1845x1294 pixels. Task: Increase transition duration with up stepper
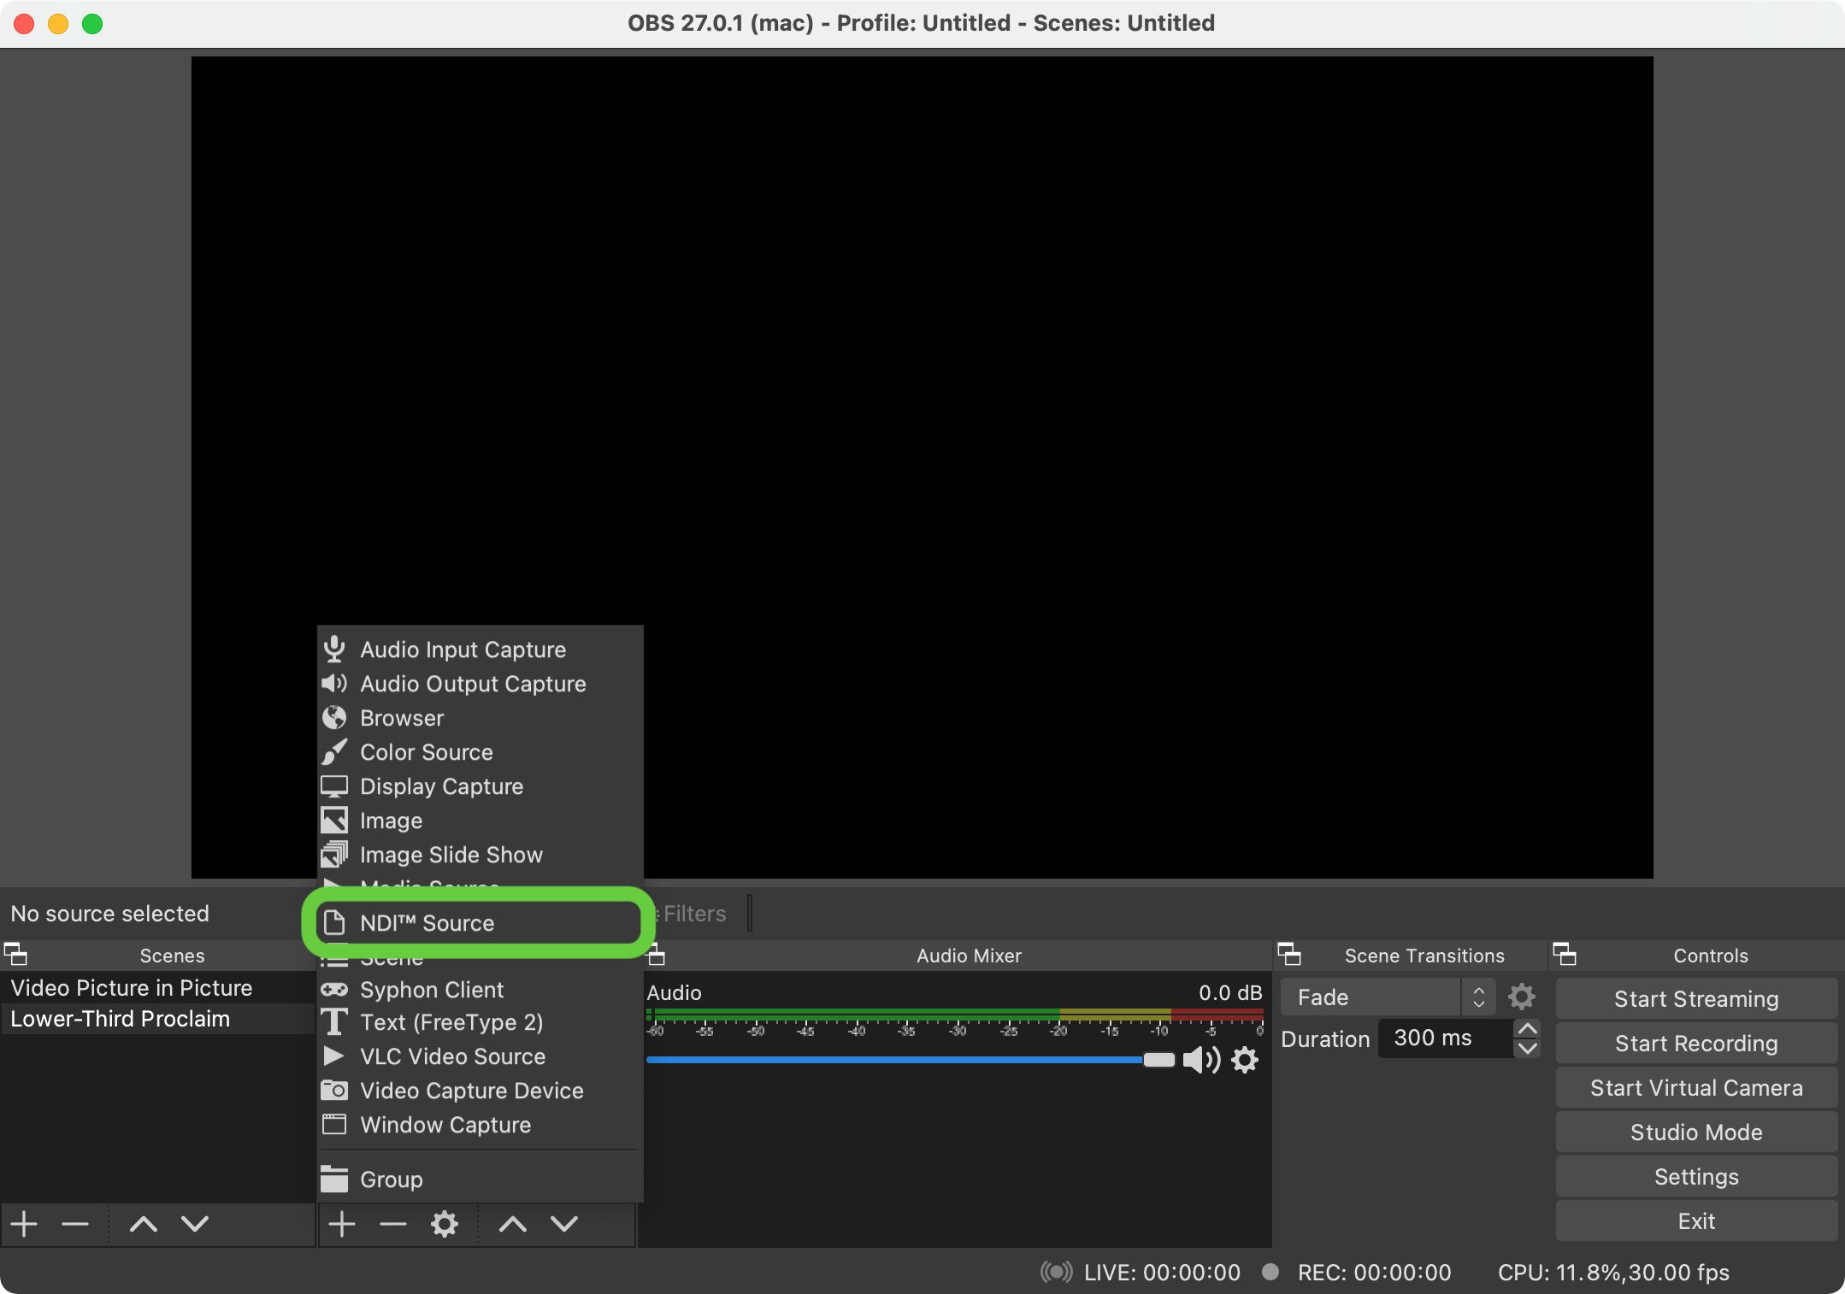pyautogui.click(x=1527, y=1028)
